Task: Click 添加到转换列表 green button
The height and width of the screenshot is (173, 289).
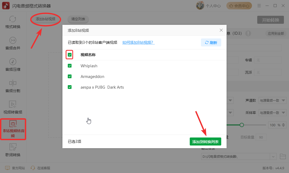Action: tap(205, 142)
